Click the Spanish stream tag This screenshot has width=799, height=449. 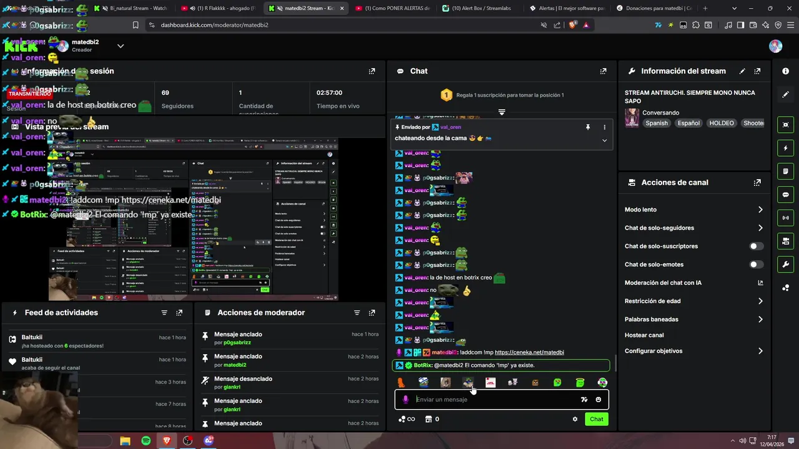[657, 123]
